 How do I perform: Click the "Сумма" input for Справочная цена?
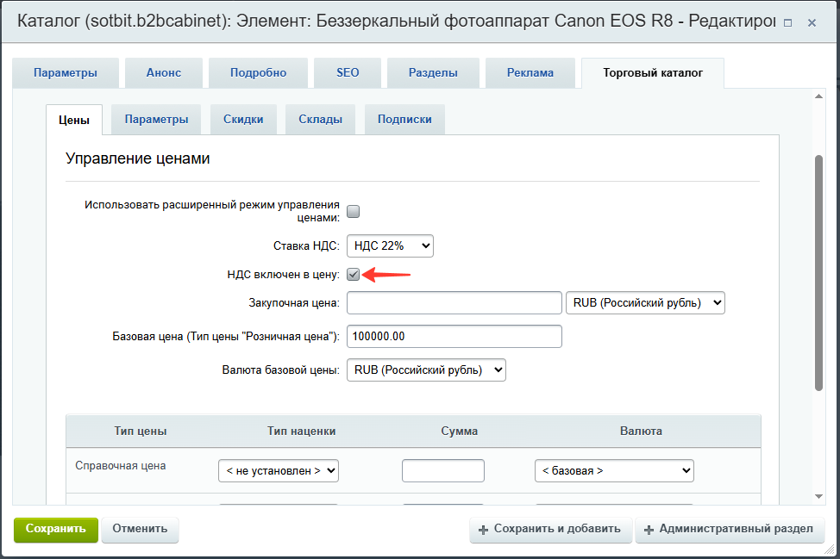click(443, 471)
